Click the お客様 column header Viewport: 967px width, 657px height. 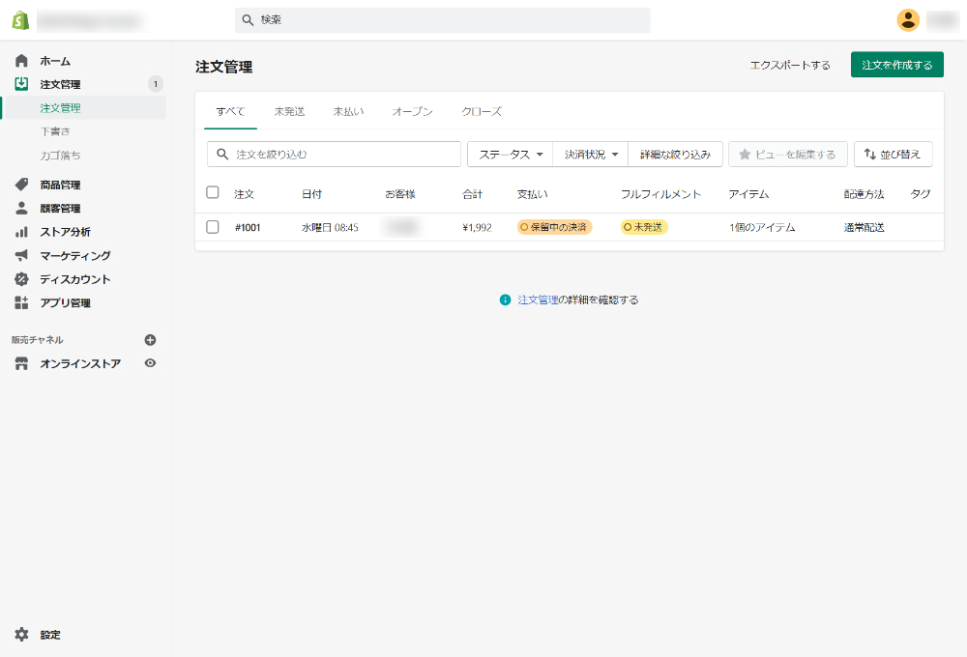(400, 194)
